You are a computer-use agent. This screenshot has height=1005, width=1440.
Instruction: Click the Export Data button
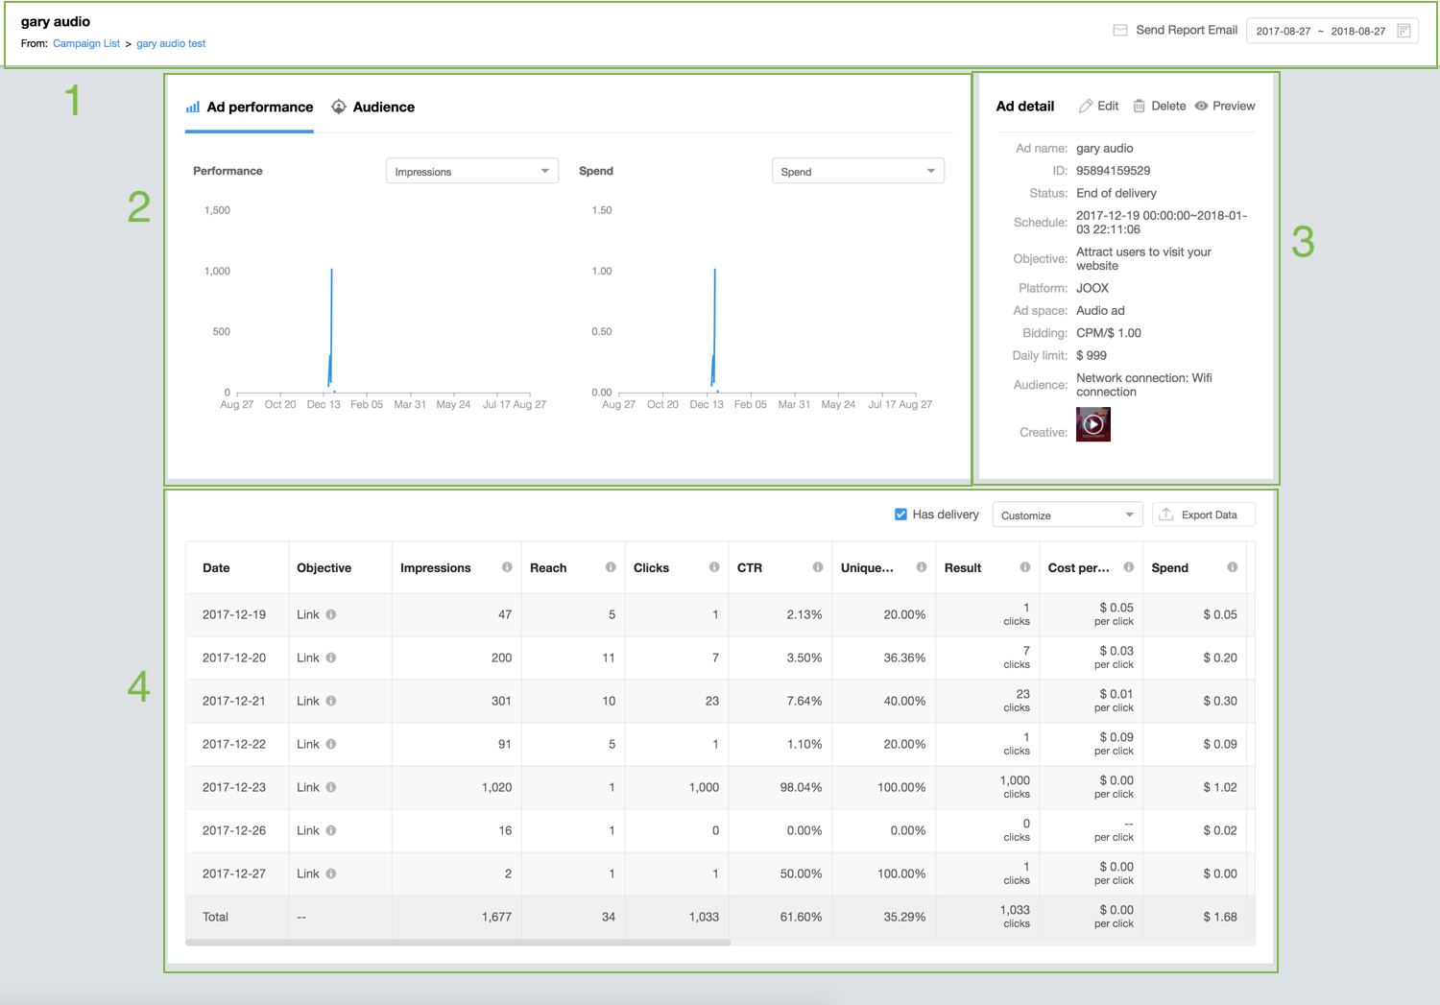click(1204, 514)
